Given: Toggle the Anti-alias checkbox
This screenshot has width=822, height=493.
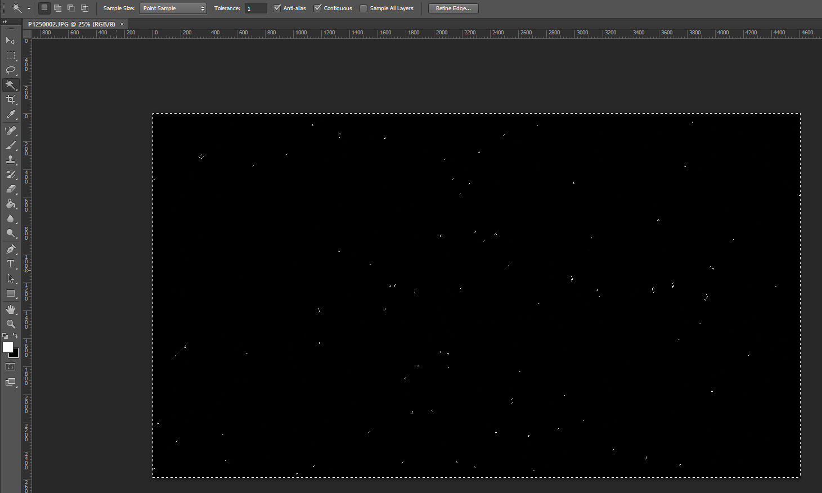Looking at the screenshot, I should pos(277,8).
